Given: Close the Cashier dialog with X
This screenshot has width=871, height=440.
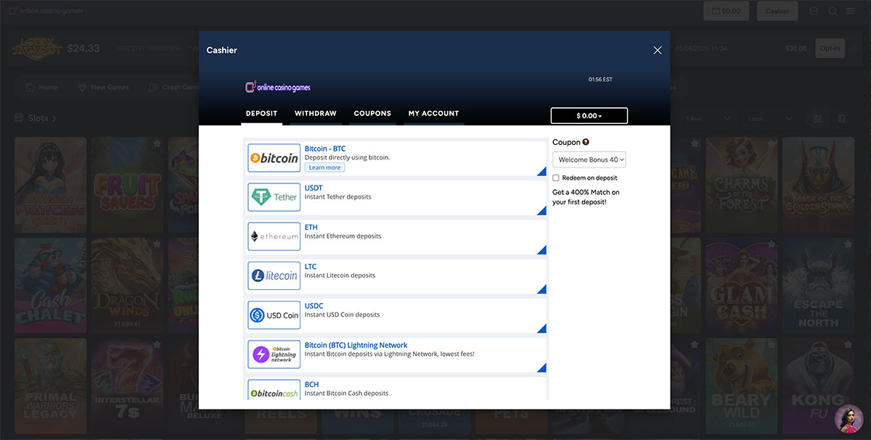Looking at the screenshot, I should point(658,50).
